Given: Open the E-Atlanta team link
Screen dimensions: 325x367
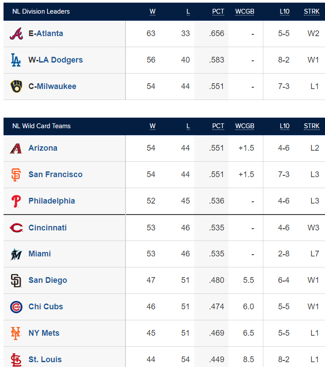Looking at the screenshot, I should tap(46, 33).
